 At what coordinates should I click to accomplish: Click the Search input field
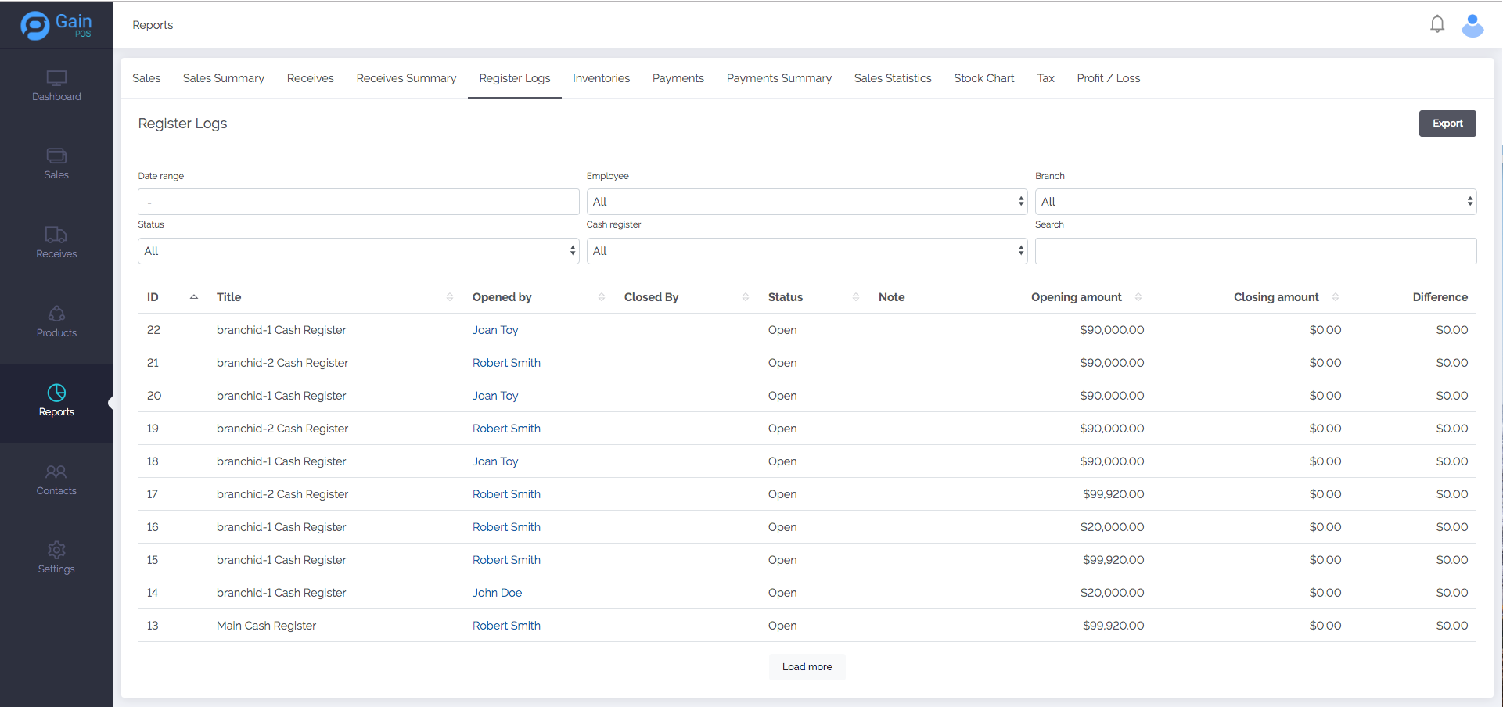point(1255,251)
